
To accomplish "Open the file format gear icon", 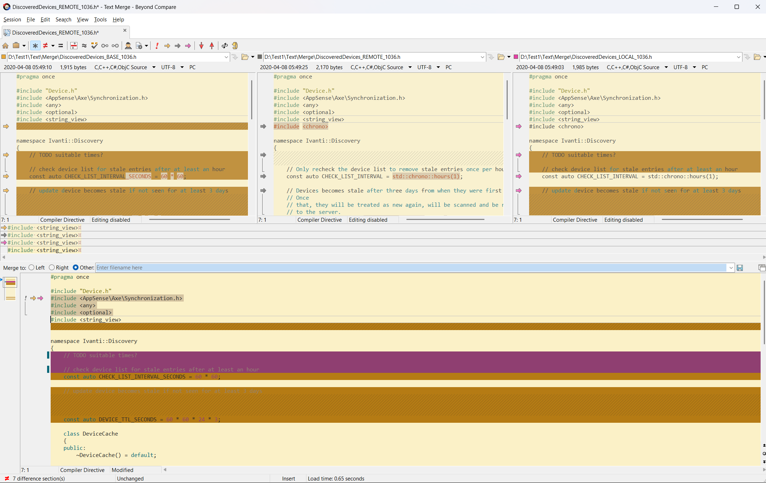I will tap(139, 46).
